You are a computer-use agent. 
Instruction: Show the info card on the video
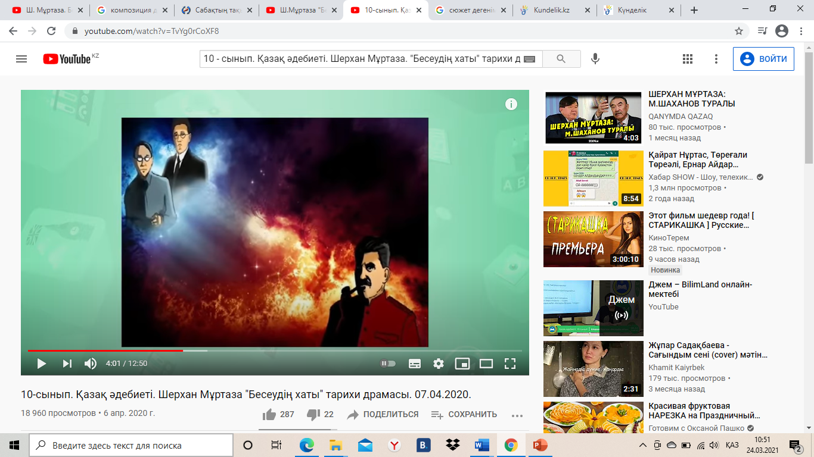click(511, 104)
